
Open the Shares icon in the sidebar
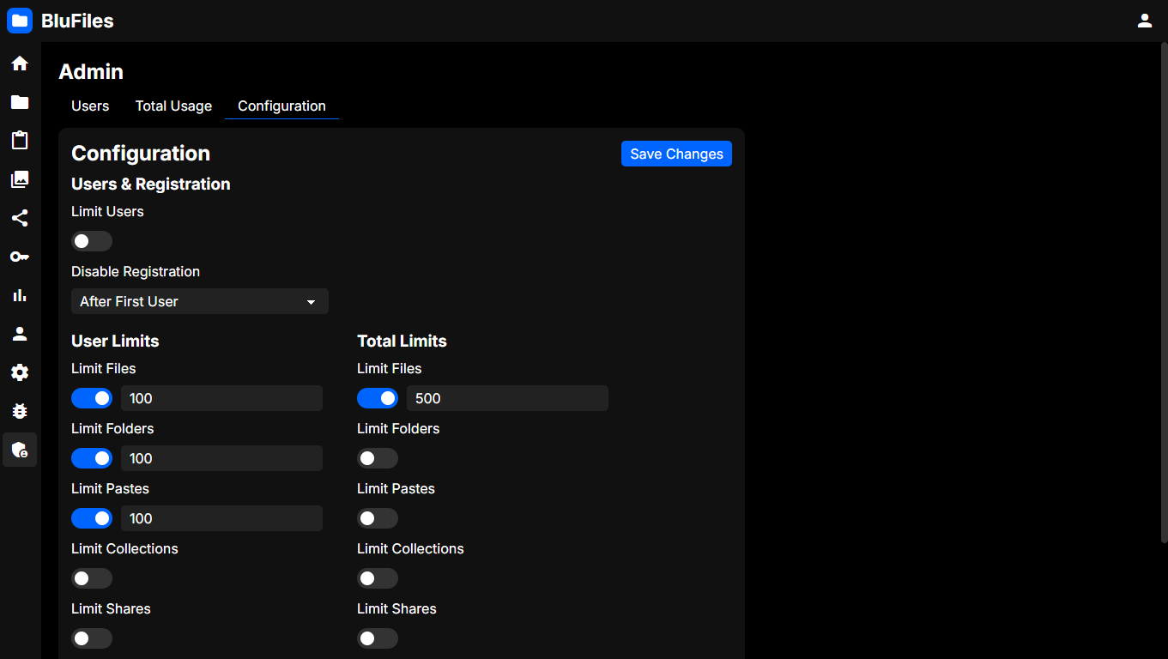pyautogui.click(x=20, y=218)
